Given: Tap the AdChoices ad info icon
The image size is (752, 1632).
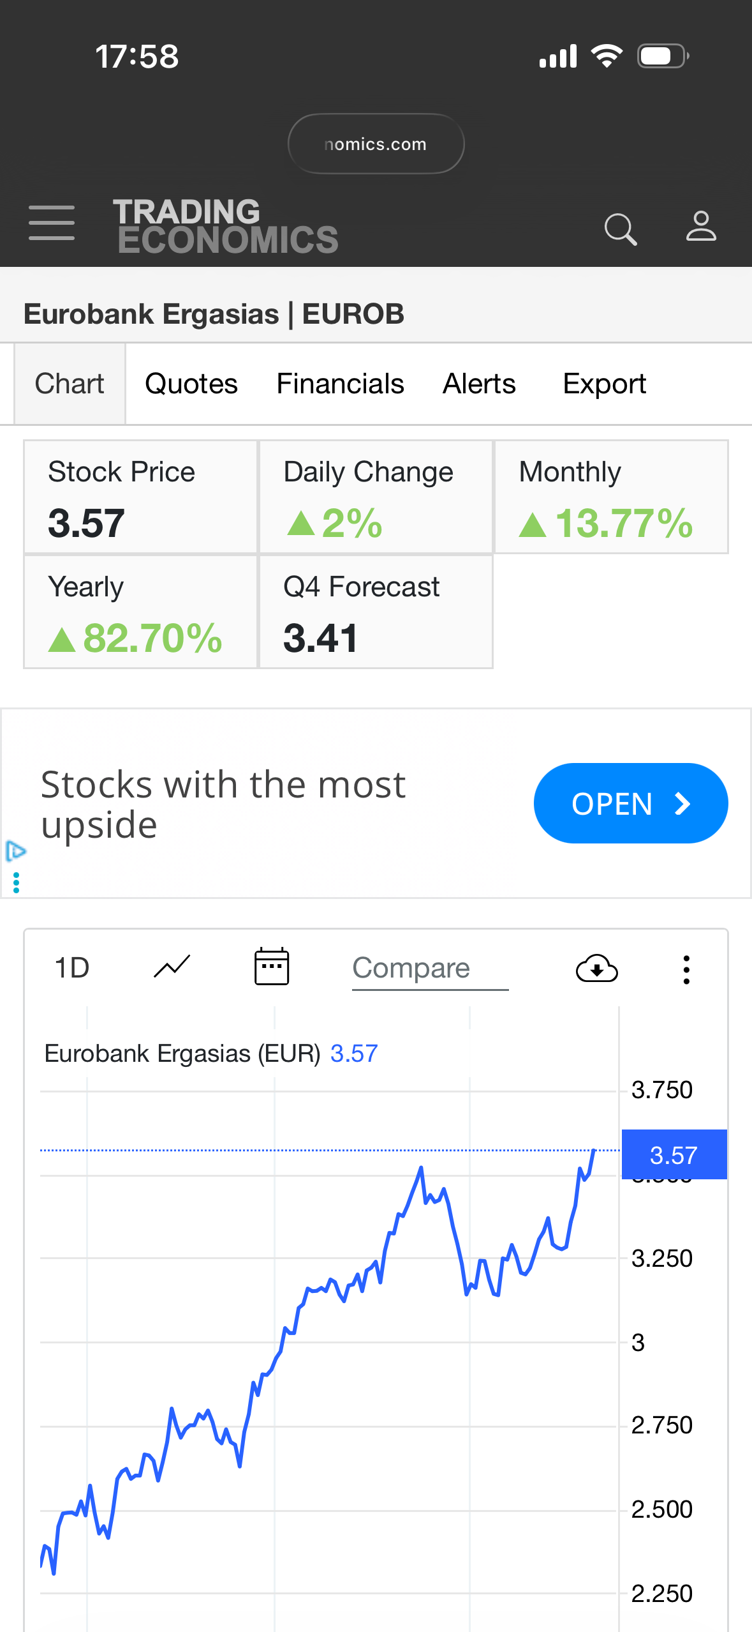Looking at the screenshot, I should tap(15, 852).
